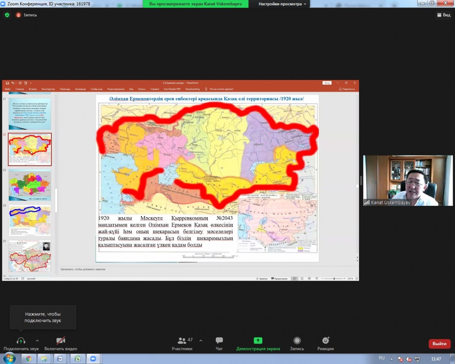Click the RU language indicator in tray
The image size is (455, 364).
pyautogui.click(x=381, y=358)
